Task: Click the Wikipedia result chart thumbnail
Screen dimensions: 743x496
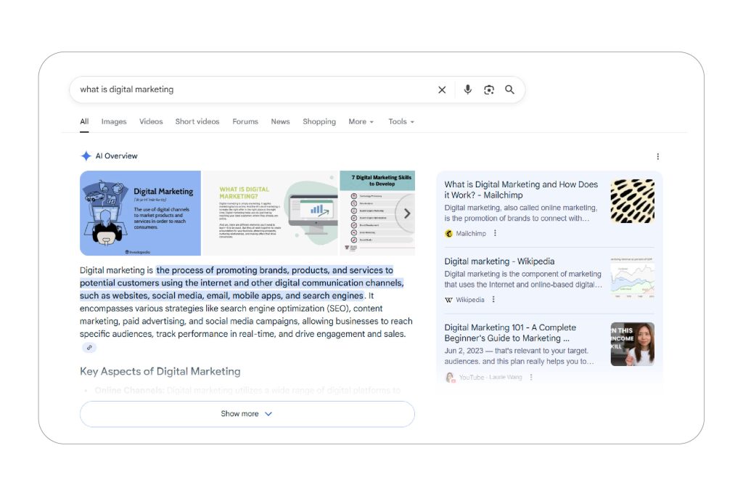Action: [x=632, y=277]
